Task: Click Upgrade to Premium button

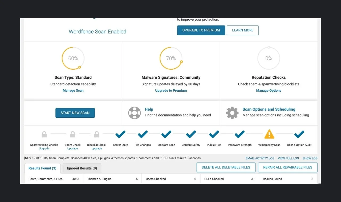Action: [x=201, y=30]
